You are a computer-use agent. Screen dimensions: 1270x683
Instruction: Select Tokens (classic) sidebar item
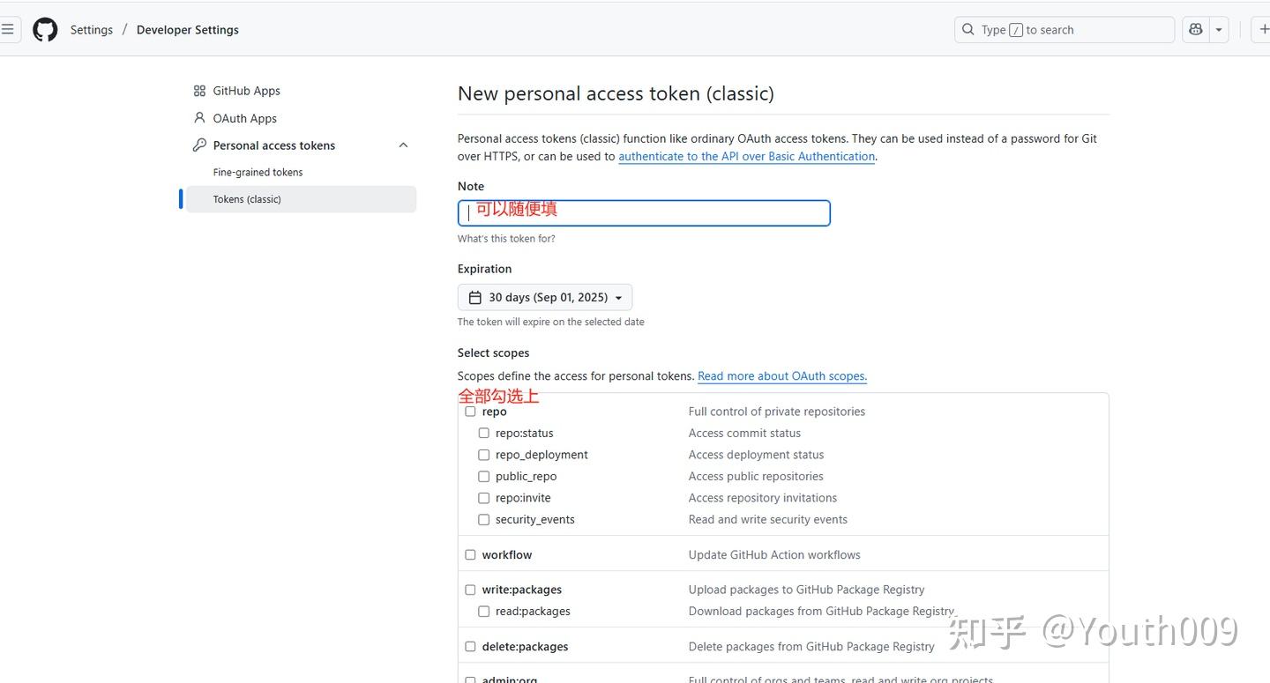point(247,199)
